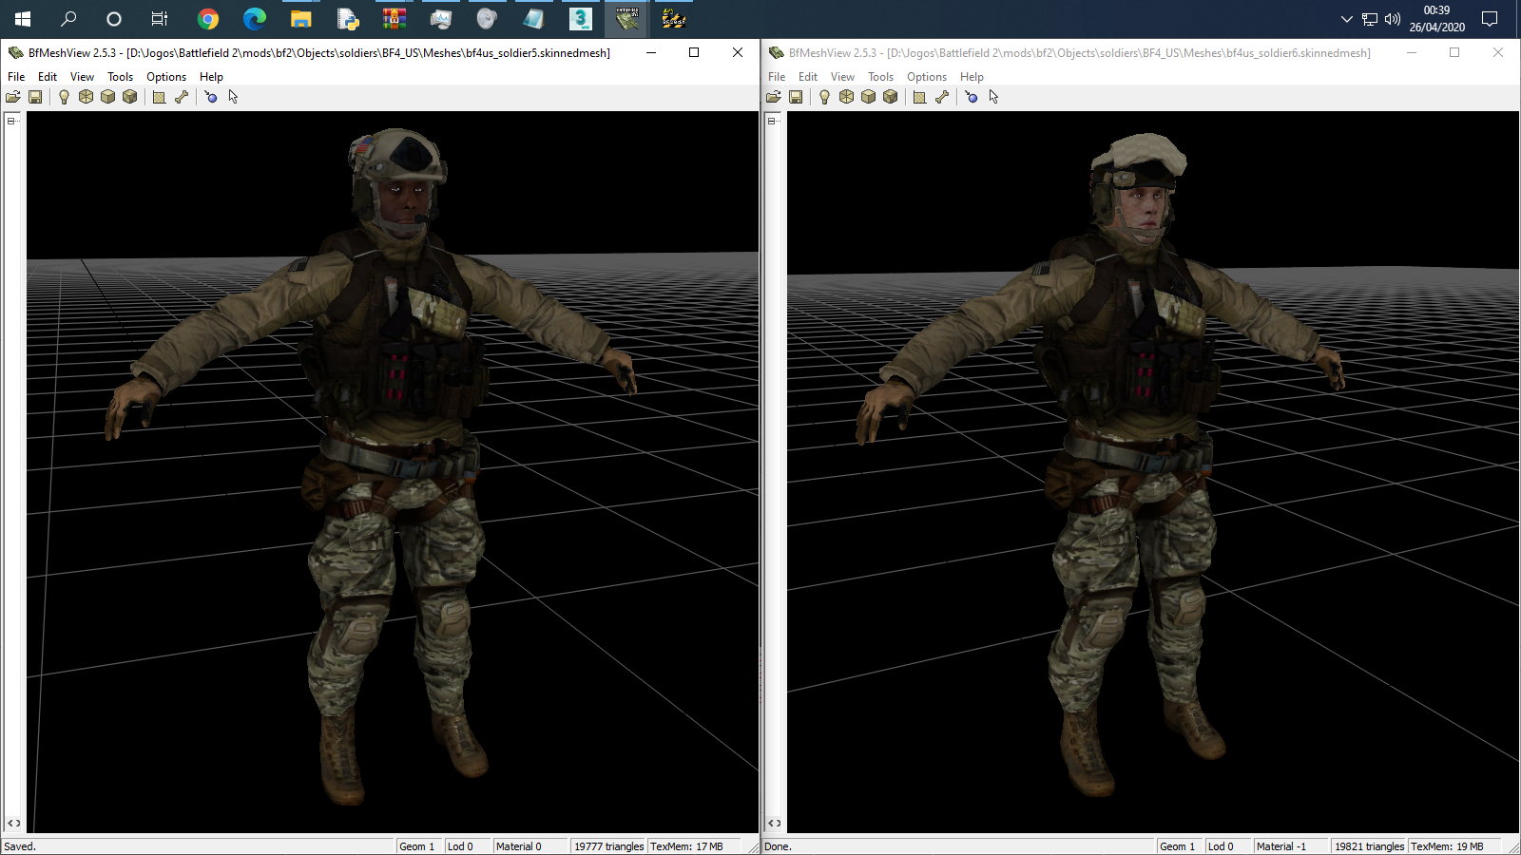The width and height of the screenshot is (1521, 855).
Task: Open Edit menu in soldier6 window
Action: click(x=808, y=77)
